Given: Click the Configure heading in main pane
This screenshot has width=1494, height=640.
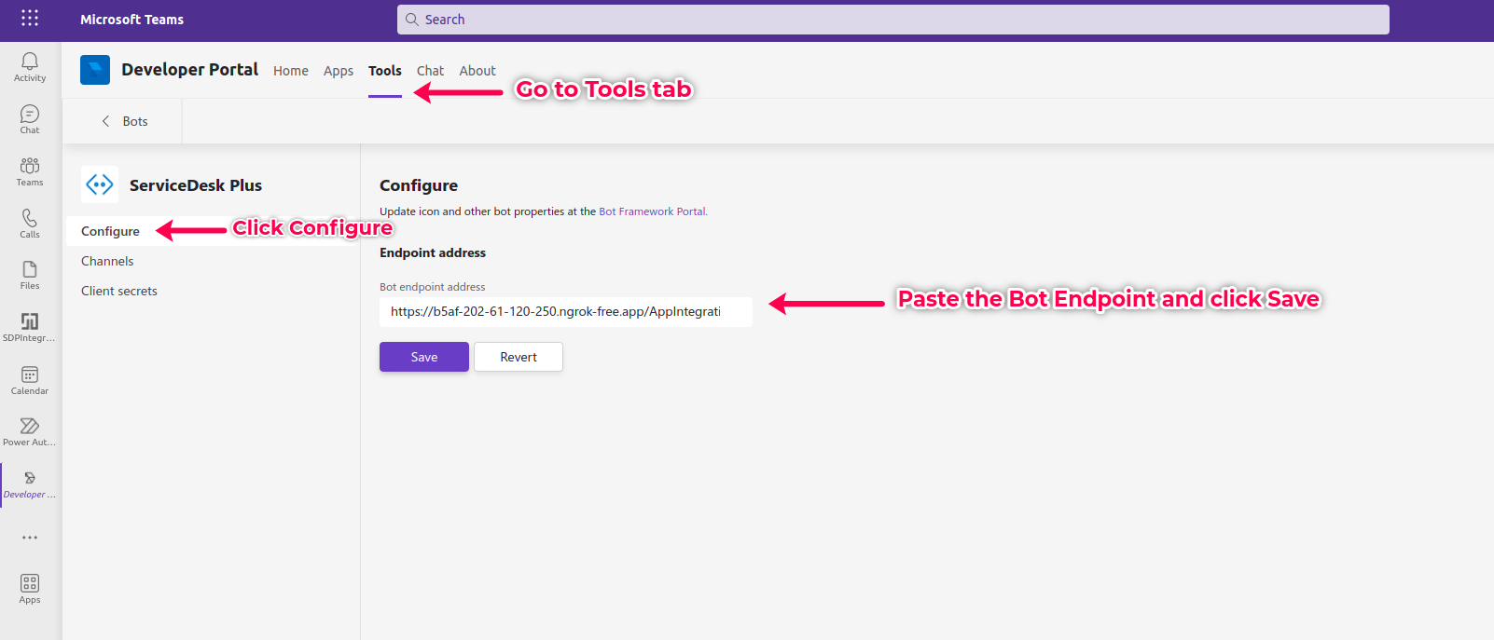Looking at the screenshot, I should (x=419, y=185).
